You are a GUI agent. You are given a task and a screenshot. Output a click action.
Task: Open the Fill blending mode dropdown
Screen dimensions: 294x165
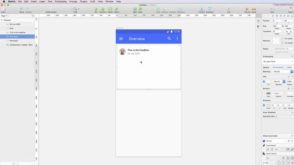[279, 82]
